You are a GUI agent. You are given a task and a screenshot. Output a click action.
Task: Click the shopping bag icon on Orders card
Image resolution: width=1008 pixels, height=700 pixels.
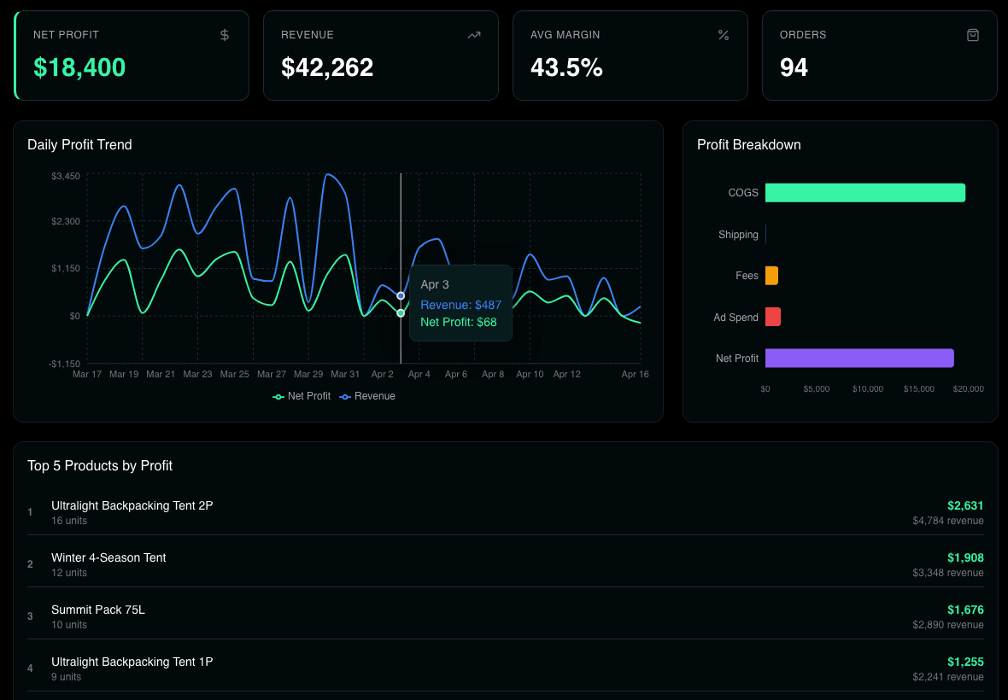tap(973, 35)
